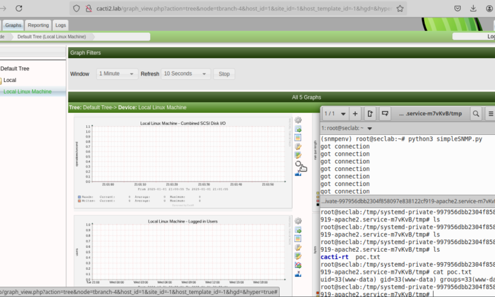Switch to the Reporting tab
Screen dimensions: 495x297
pyautogui.click(x=38, y=25)
